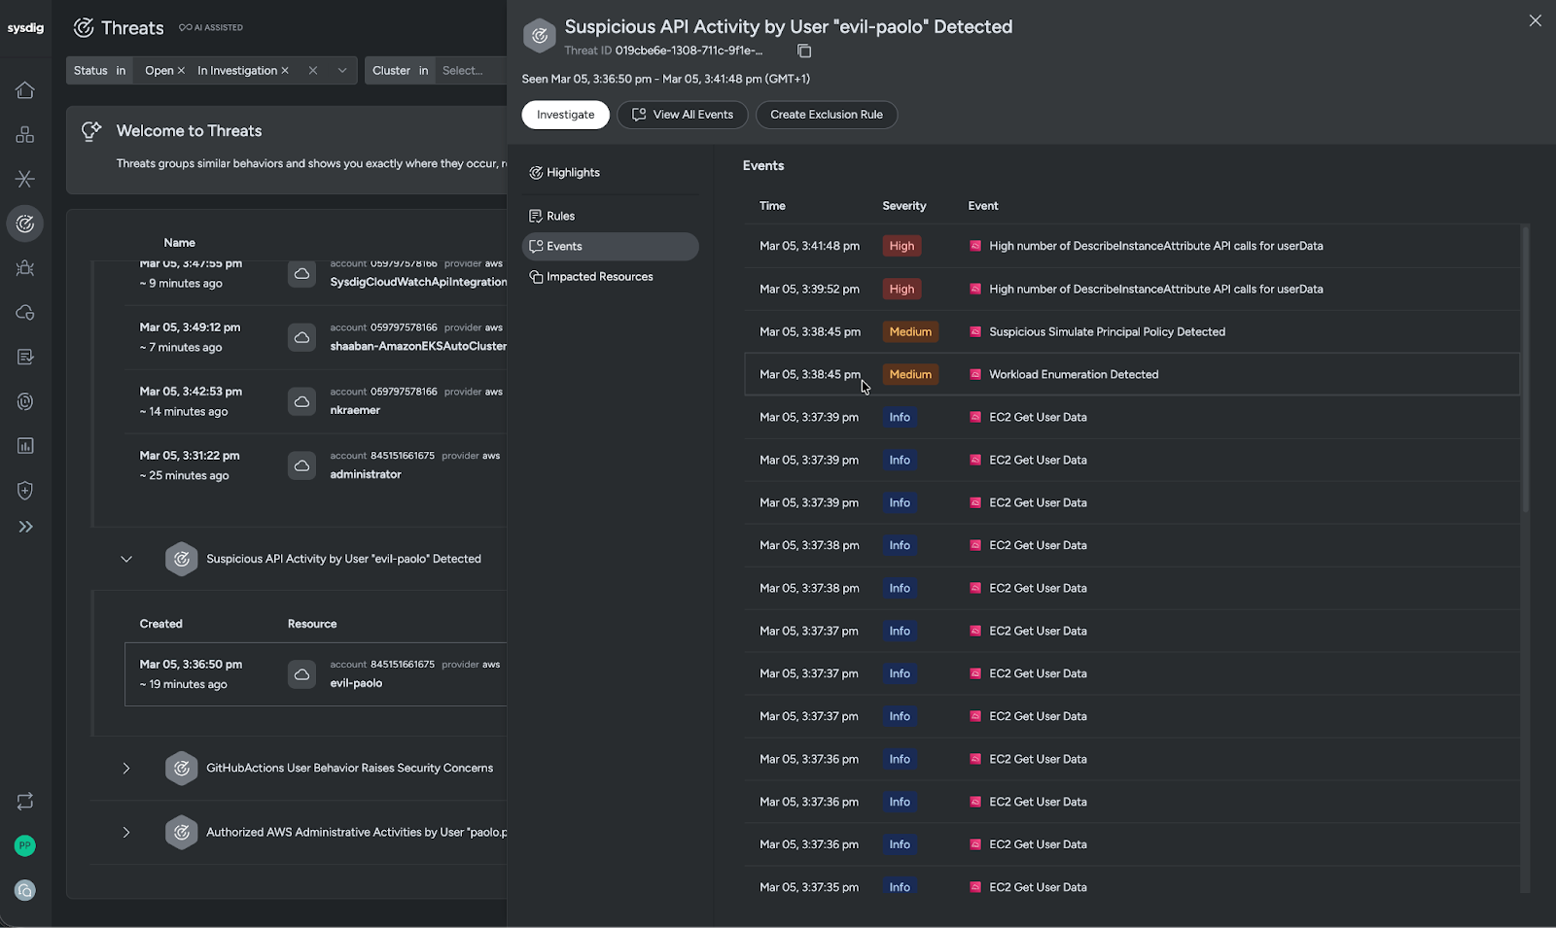Viewport: 1556px width, 928px height.
Task: Click the Sysdig logo
Action: (x=25, y=27)
